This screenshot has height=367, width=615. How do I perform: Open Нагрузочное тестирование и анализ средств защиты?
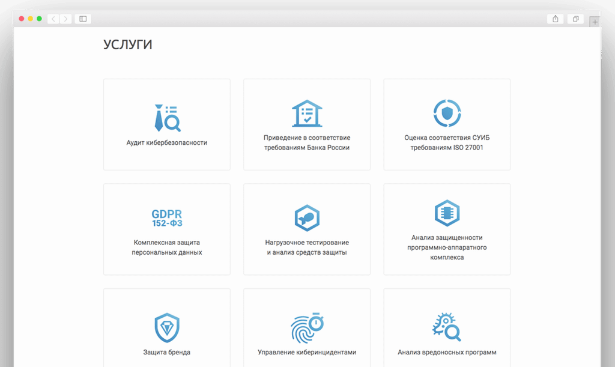(x=307, y=247)
